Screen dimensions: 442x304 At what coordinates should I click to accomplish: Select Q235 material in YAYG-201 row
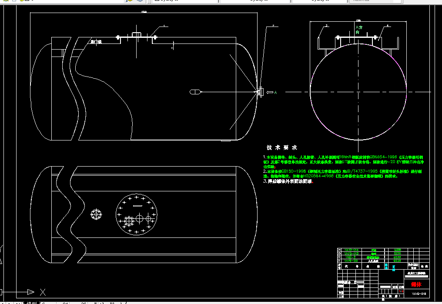pos(397,261)
